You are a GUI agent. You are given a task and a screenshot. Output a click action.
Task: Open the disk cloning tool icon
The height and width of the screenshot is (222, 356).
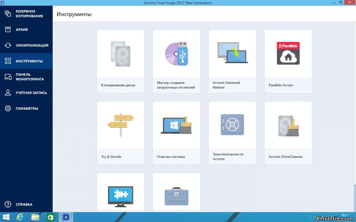click(x=120, y=54)
